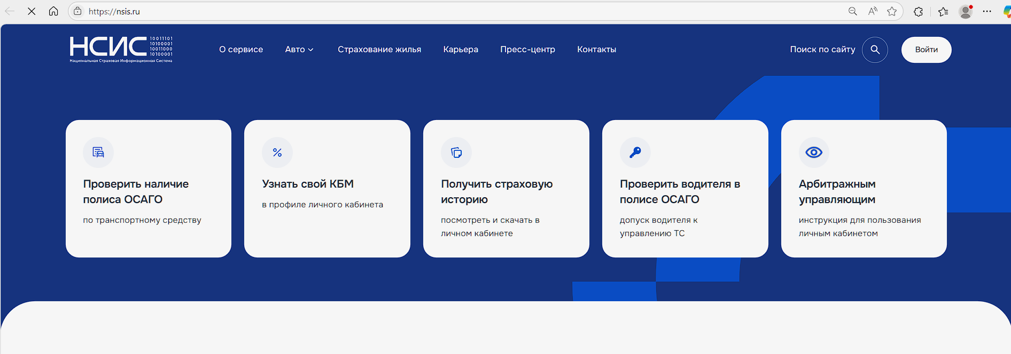The height and width of the screenshot is (354, 1011).
Task: Open Favorites list icon
Action: pos(943,11)
